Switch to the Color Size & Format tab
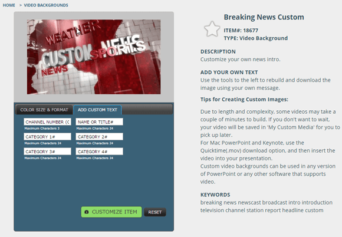Screen dimensions: 342x237 pyautogui.click(x=44, y=110)
